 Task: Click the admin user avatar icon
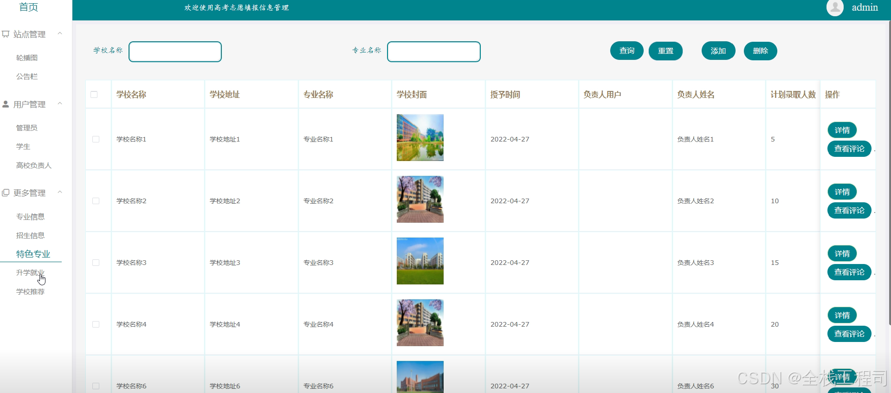pos(835,7)
